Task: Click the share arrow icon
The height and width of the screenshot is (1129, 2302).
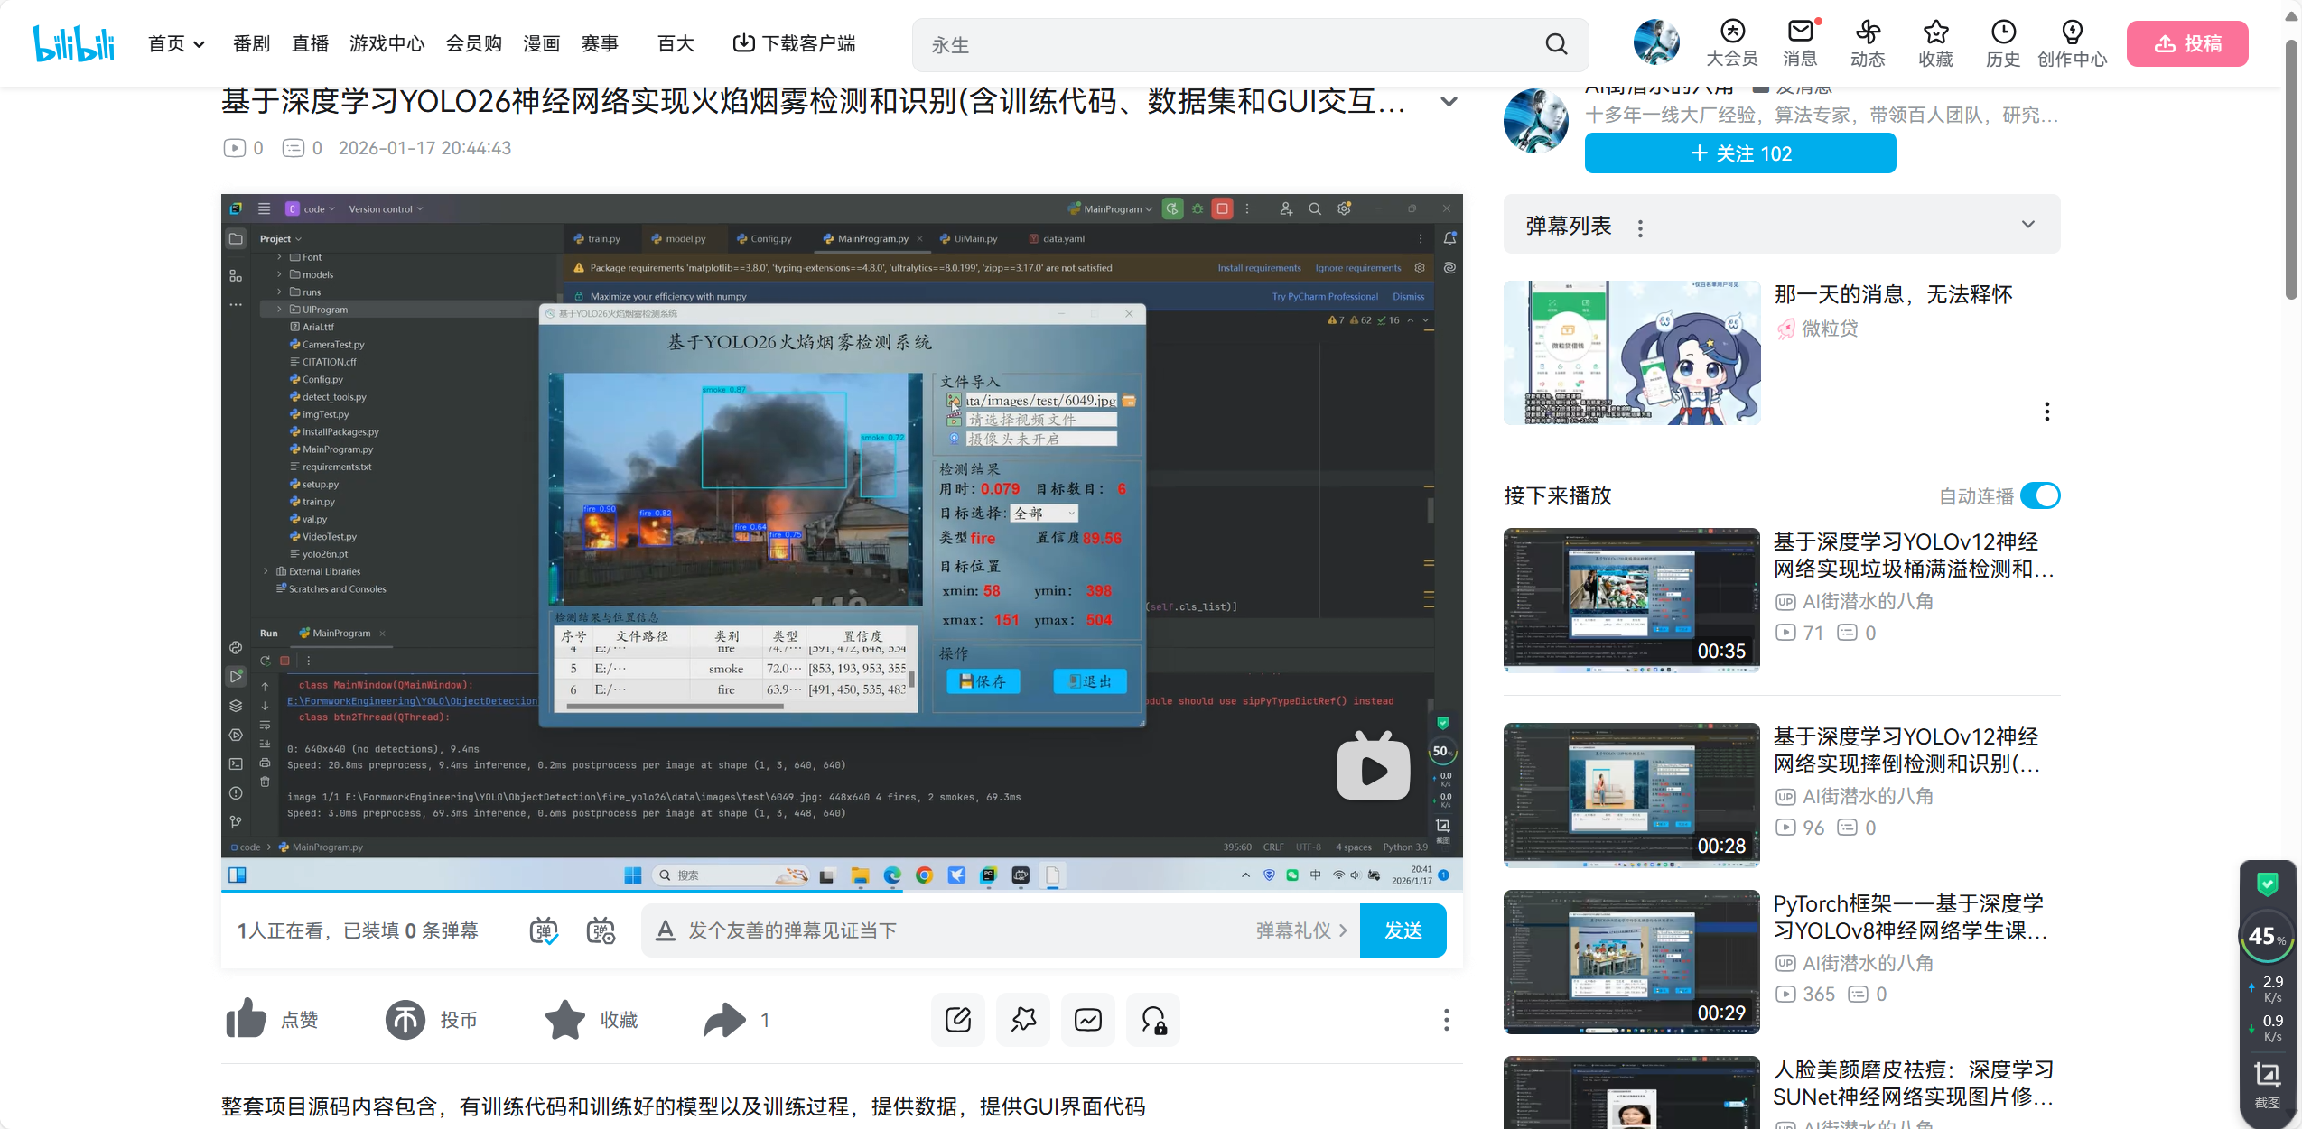Action: tap(724, 1020)
